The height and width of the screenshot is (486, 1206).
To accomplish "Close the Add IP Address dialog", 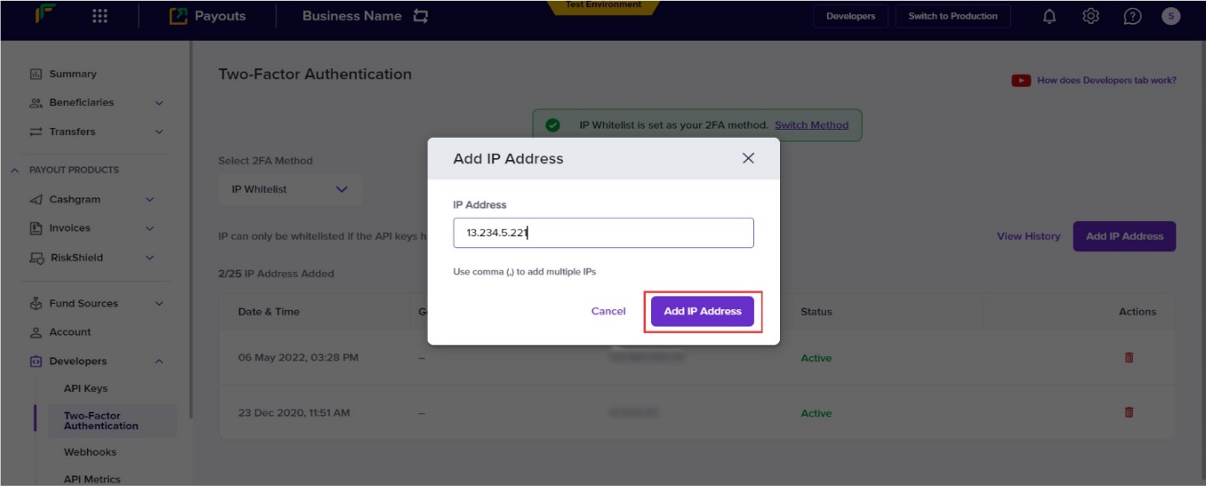I will (x=748, y=158).
